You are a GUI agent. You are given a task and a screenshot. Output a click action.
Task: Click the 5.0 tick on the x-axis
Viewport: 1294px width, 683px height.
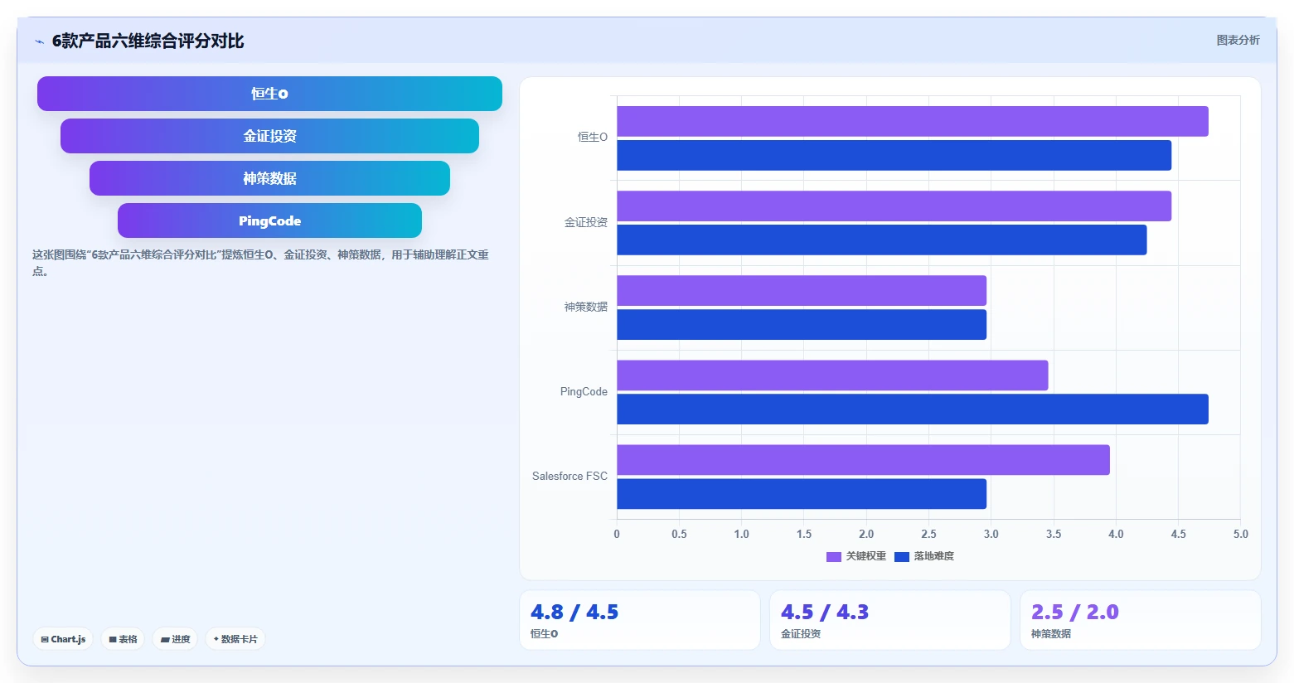(1240, 535)
